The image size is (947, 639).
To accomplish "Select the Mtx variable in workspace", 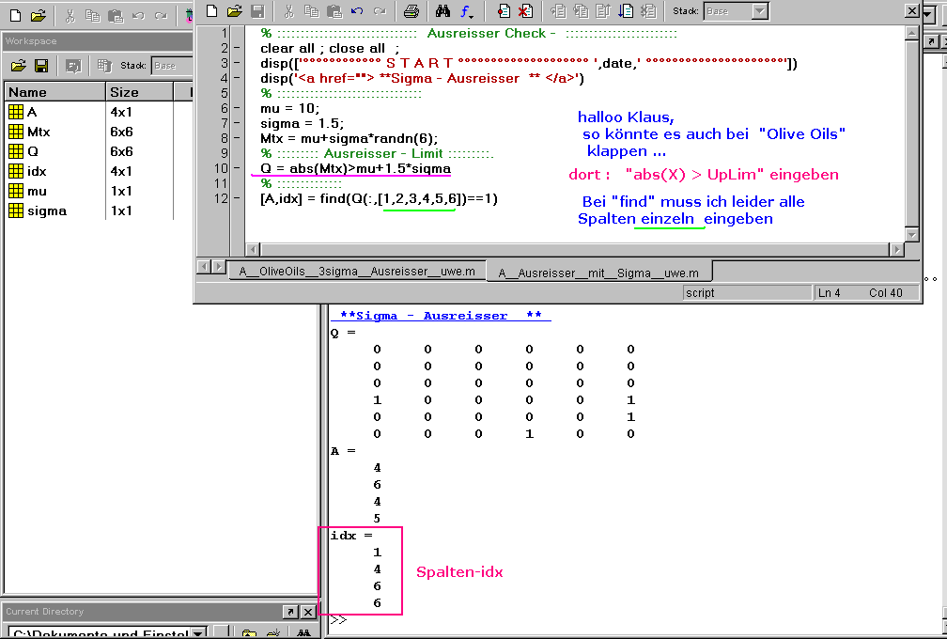I will coord(39,132).
